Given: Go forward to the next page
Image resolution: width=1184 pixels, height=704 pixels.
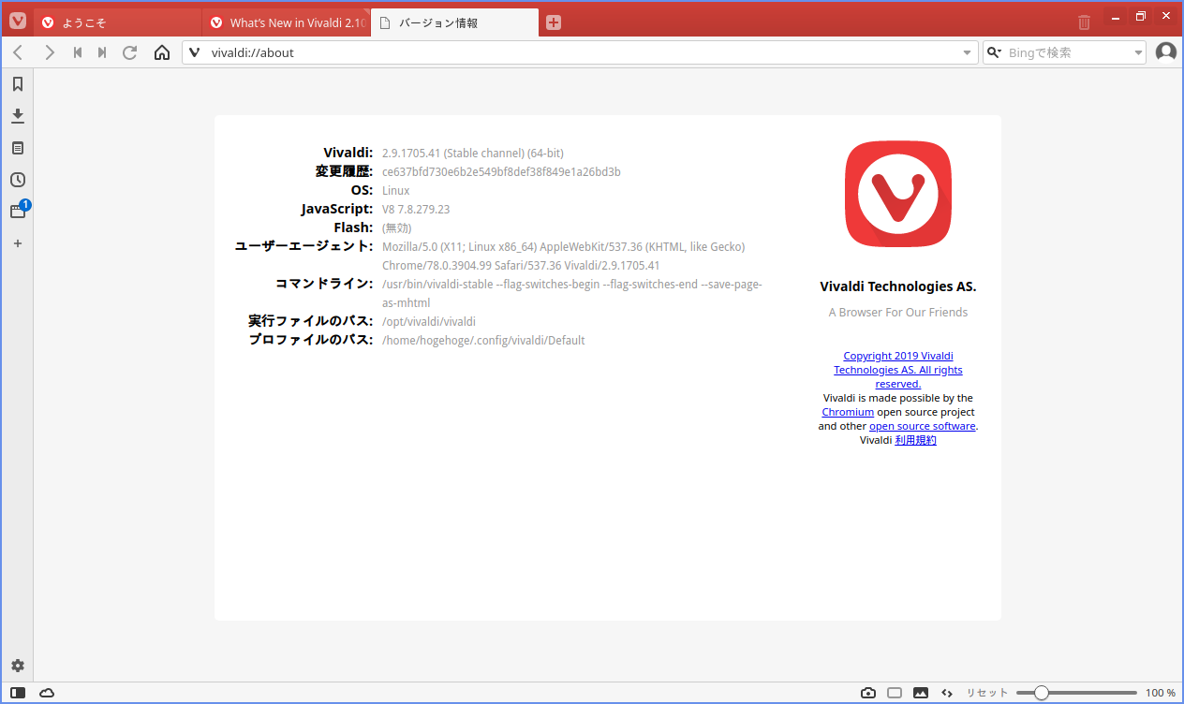Looking at the screenshot, I should pos(50,52).
